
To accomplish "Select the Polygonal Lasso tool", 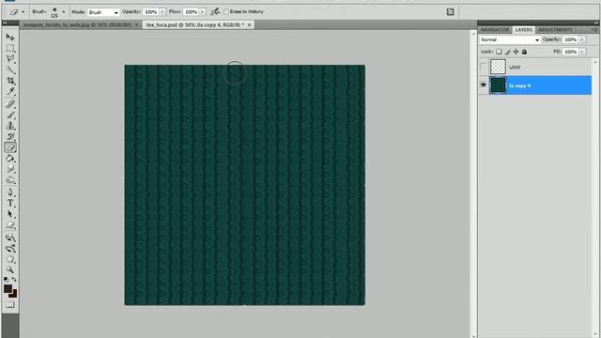I will [10, 58].
